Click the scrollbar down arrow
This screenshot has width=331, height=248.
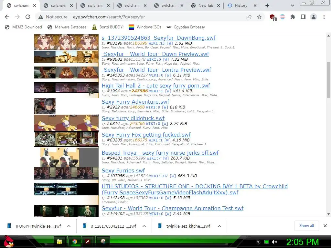pos(328,214)
